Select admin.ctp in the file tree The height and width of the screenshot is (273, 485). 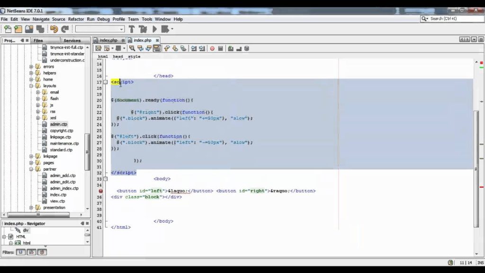pos(58,124)
